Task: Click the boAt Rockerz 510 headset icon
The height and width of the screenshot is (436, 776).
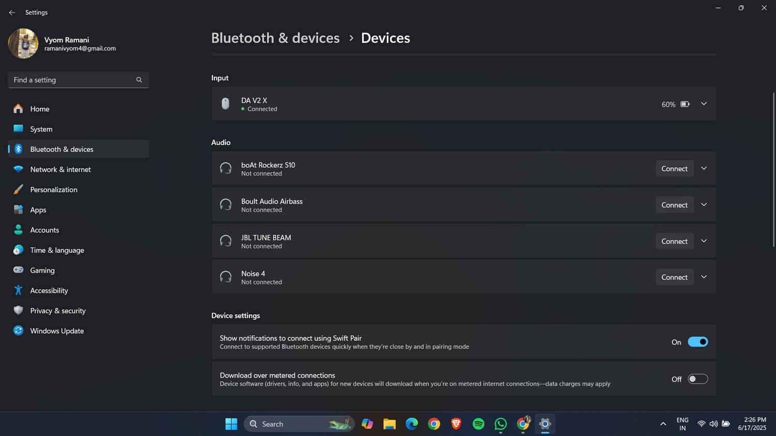Action: tap(226, 168)
